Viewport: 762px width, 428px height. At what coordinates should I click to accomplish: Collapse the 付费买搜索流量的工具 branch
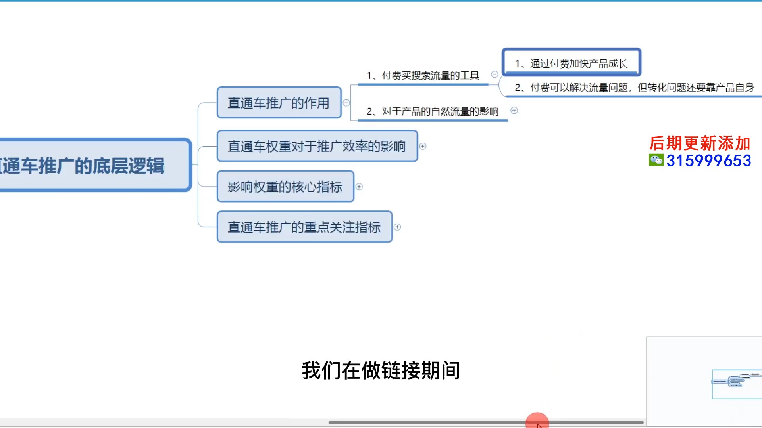[495, 75]
